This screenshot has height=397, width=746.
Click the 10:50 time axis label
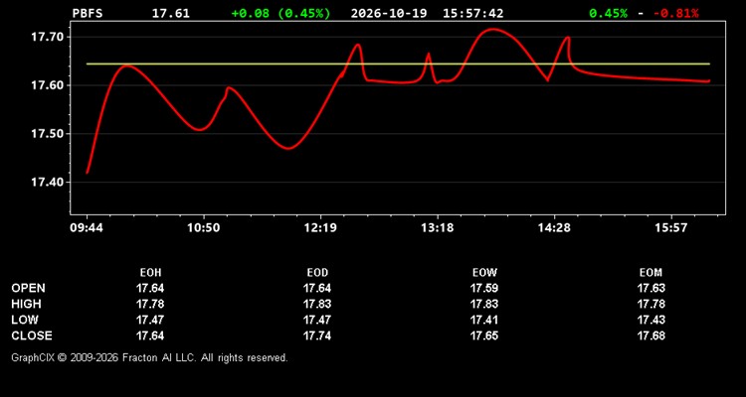tap(204, 228)
